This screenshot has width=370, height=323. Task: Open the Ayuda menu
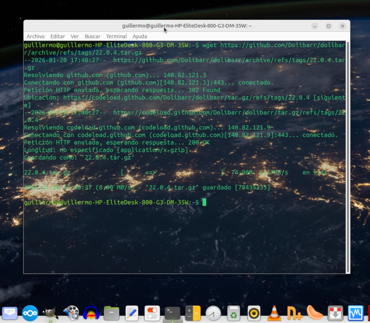140,36
